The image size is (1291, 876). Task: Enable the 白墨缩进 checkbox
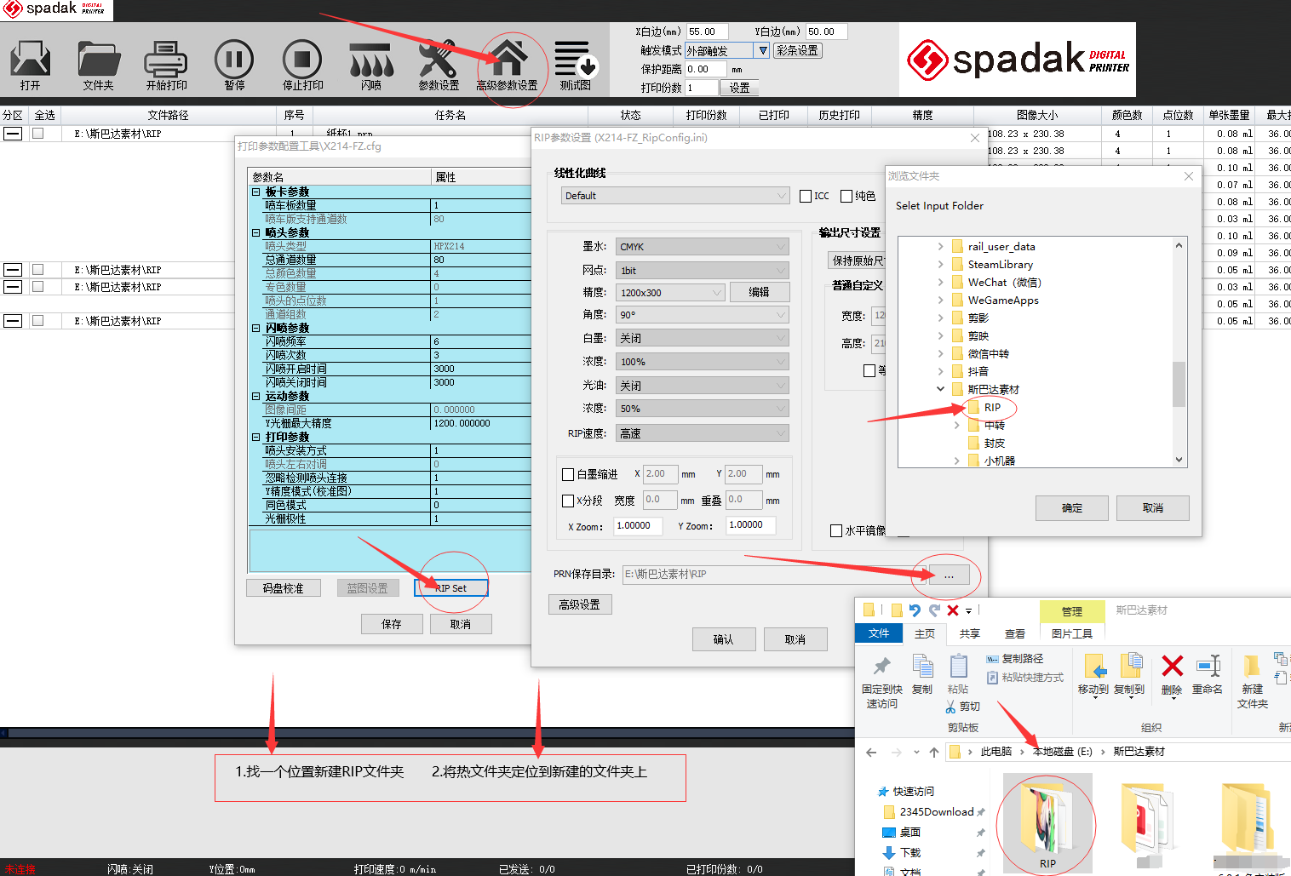568,474
